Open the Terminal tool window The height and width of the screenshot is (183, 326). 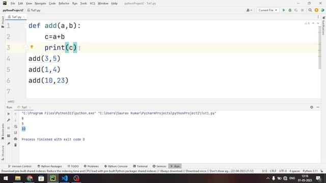click(140, 166)
